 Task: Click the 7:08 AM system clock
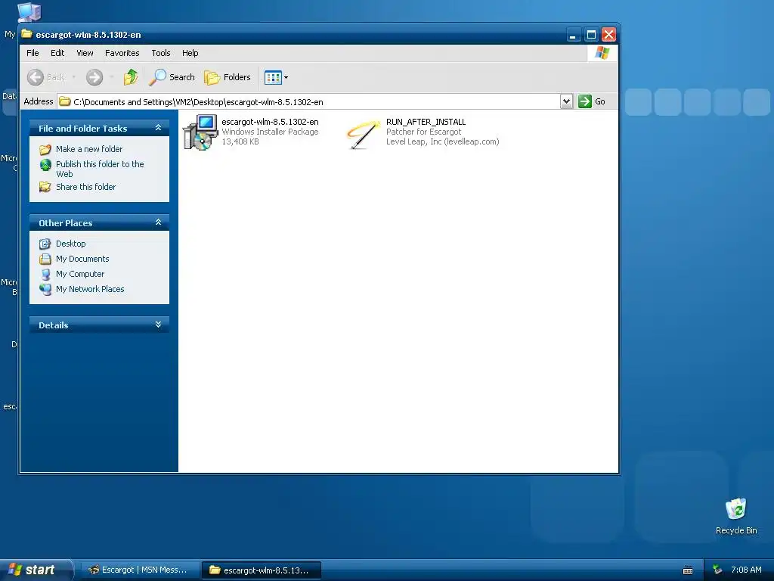pyautogui.click(x=746, y=570)
